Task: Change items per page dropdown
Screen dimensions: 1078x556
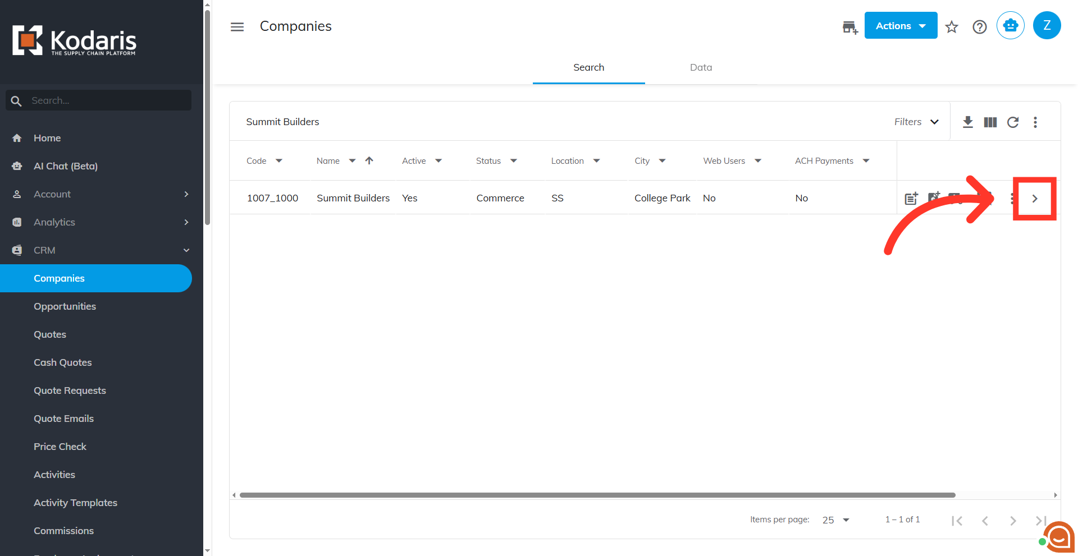Action: click(x=836, y=520)
